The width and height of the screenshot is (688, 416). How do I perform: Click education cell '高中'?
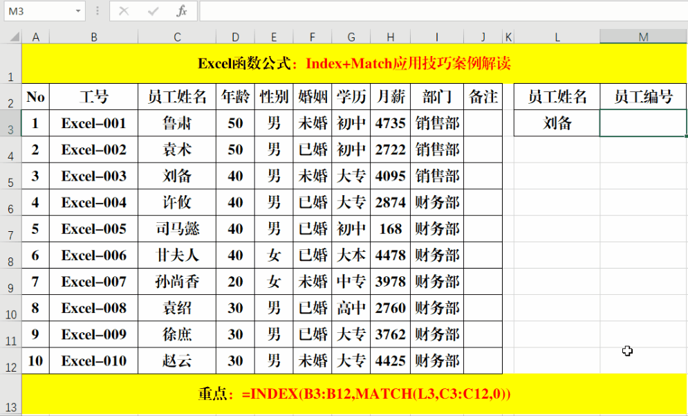(x=351, y=307)
